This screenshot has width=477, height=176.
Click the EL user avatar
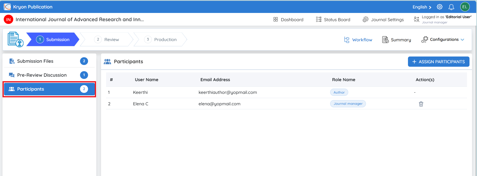click(465, 7)
